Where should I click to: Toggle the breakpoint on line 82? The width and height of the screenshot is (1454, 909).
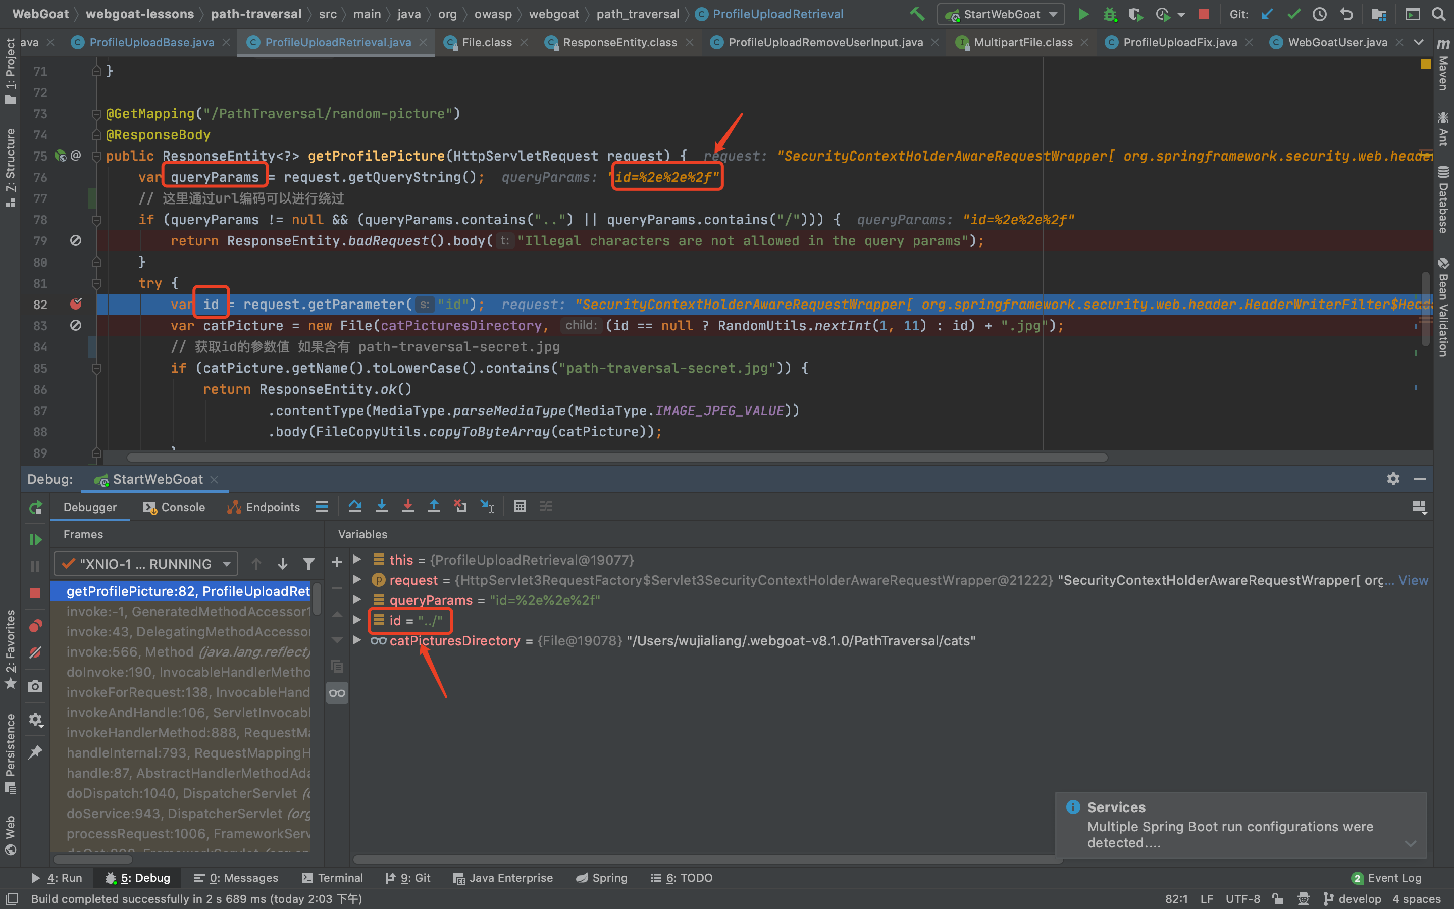click(x=76, y=304)
